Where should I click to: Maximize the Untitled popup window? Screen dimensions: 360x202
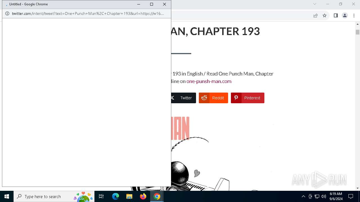tap(152, 4)
